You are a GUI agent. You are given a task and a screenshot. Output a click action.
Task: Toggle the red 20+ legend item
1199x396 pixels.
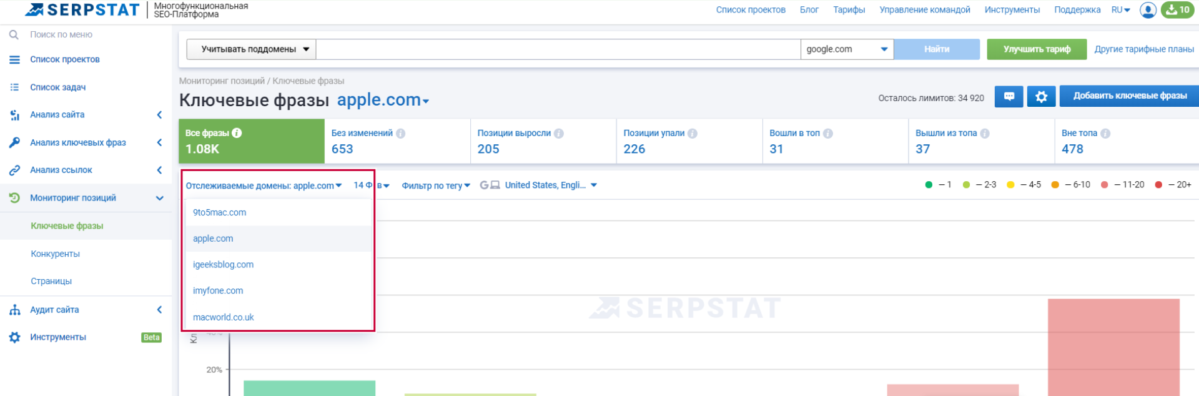(1173, 185)
